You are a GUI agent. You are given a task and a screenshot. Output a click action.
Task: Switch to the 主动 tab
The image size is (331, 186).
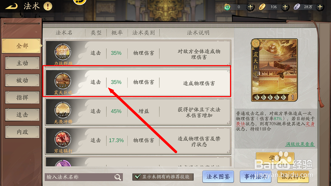(x=22, y=63)
